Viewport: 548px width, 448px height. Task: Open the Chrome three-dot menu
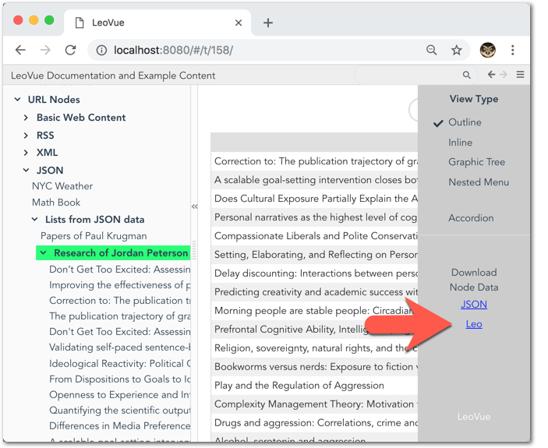(513, 50)
